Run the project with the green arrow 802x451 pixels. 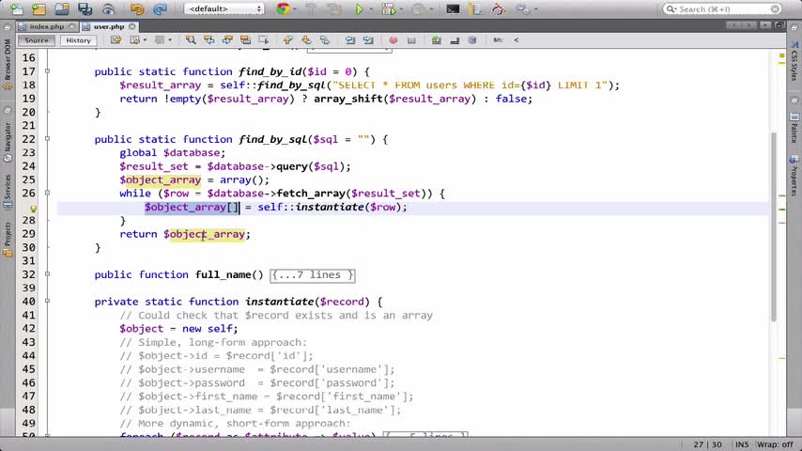(359, 9)
